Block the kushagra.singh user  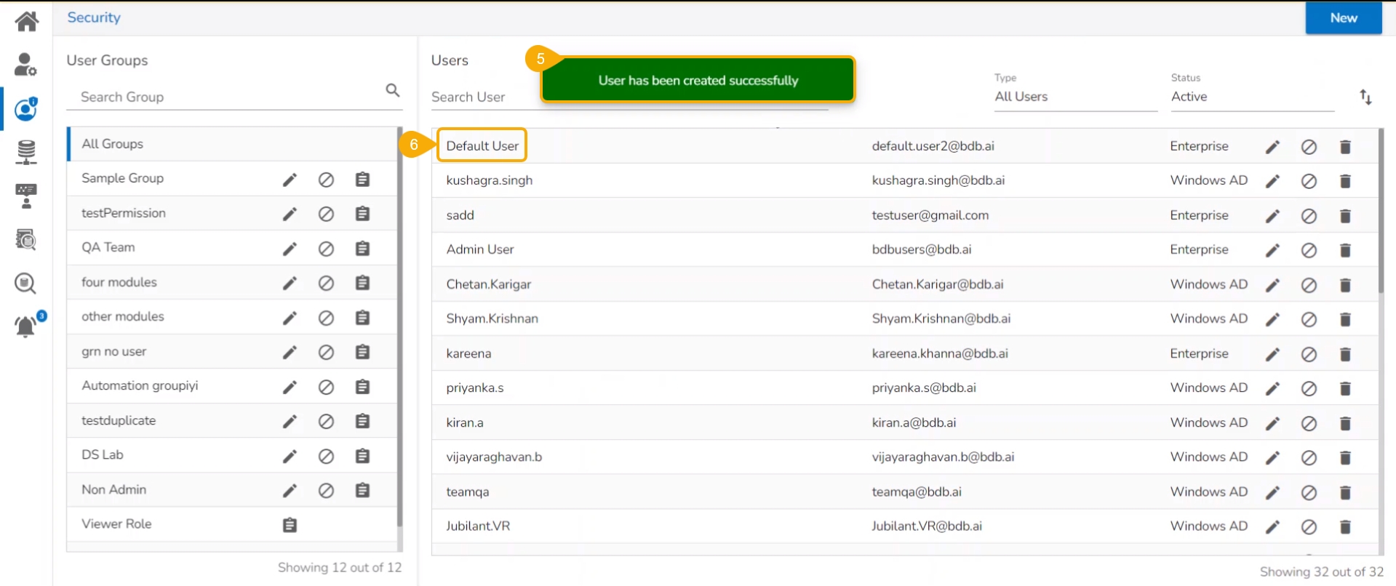coord(1309,181)
